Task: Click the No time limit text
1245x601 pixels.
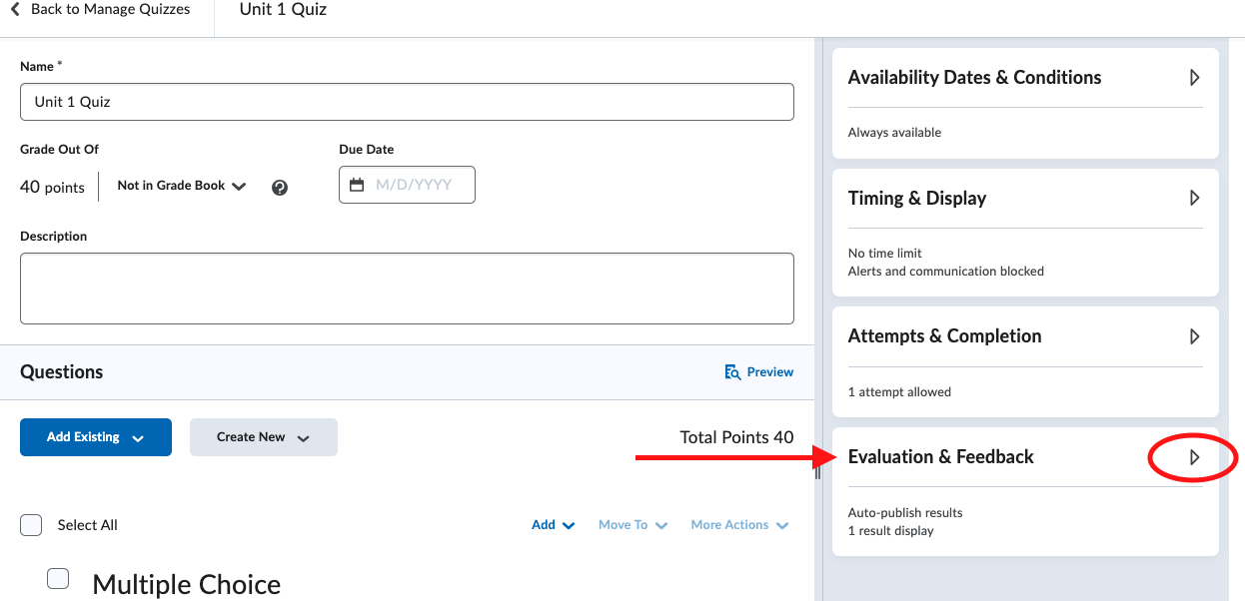Action: pos(884,254)
